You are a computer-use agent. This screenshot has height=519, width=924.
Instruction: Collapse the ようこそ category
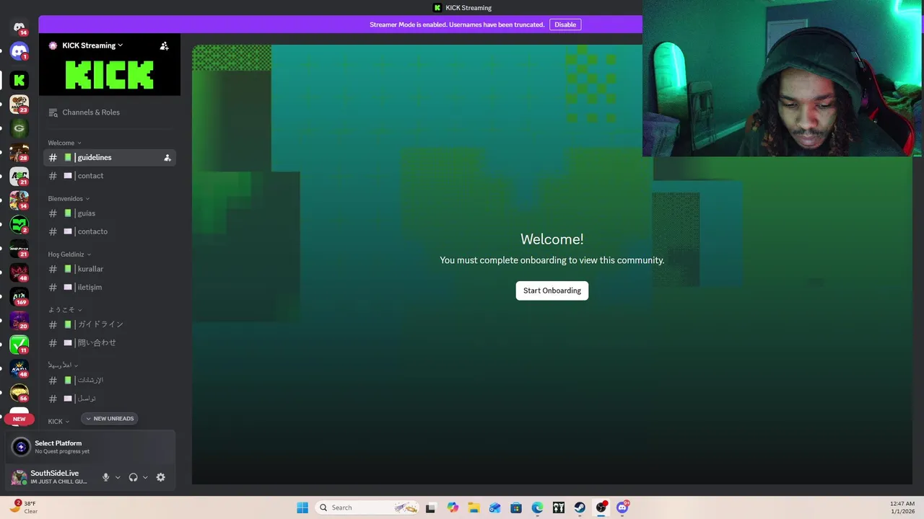[65, 309]
